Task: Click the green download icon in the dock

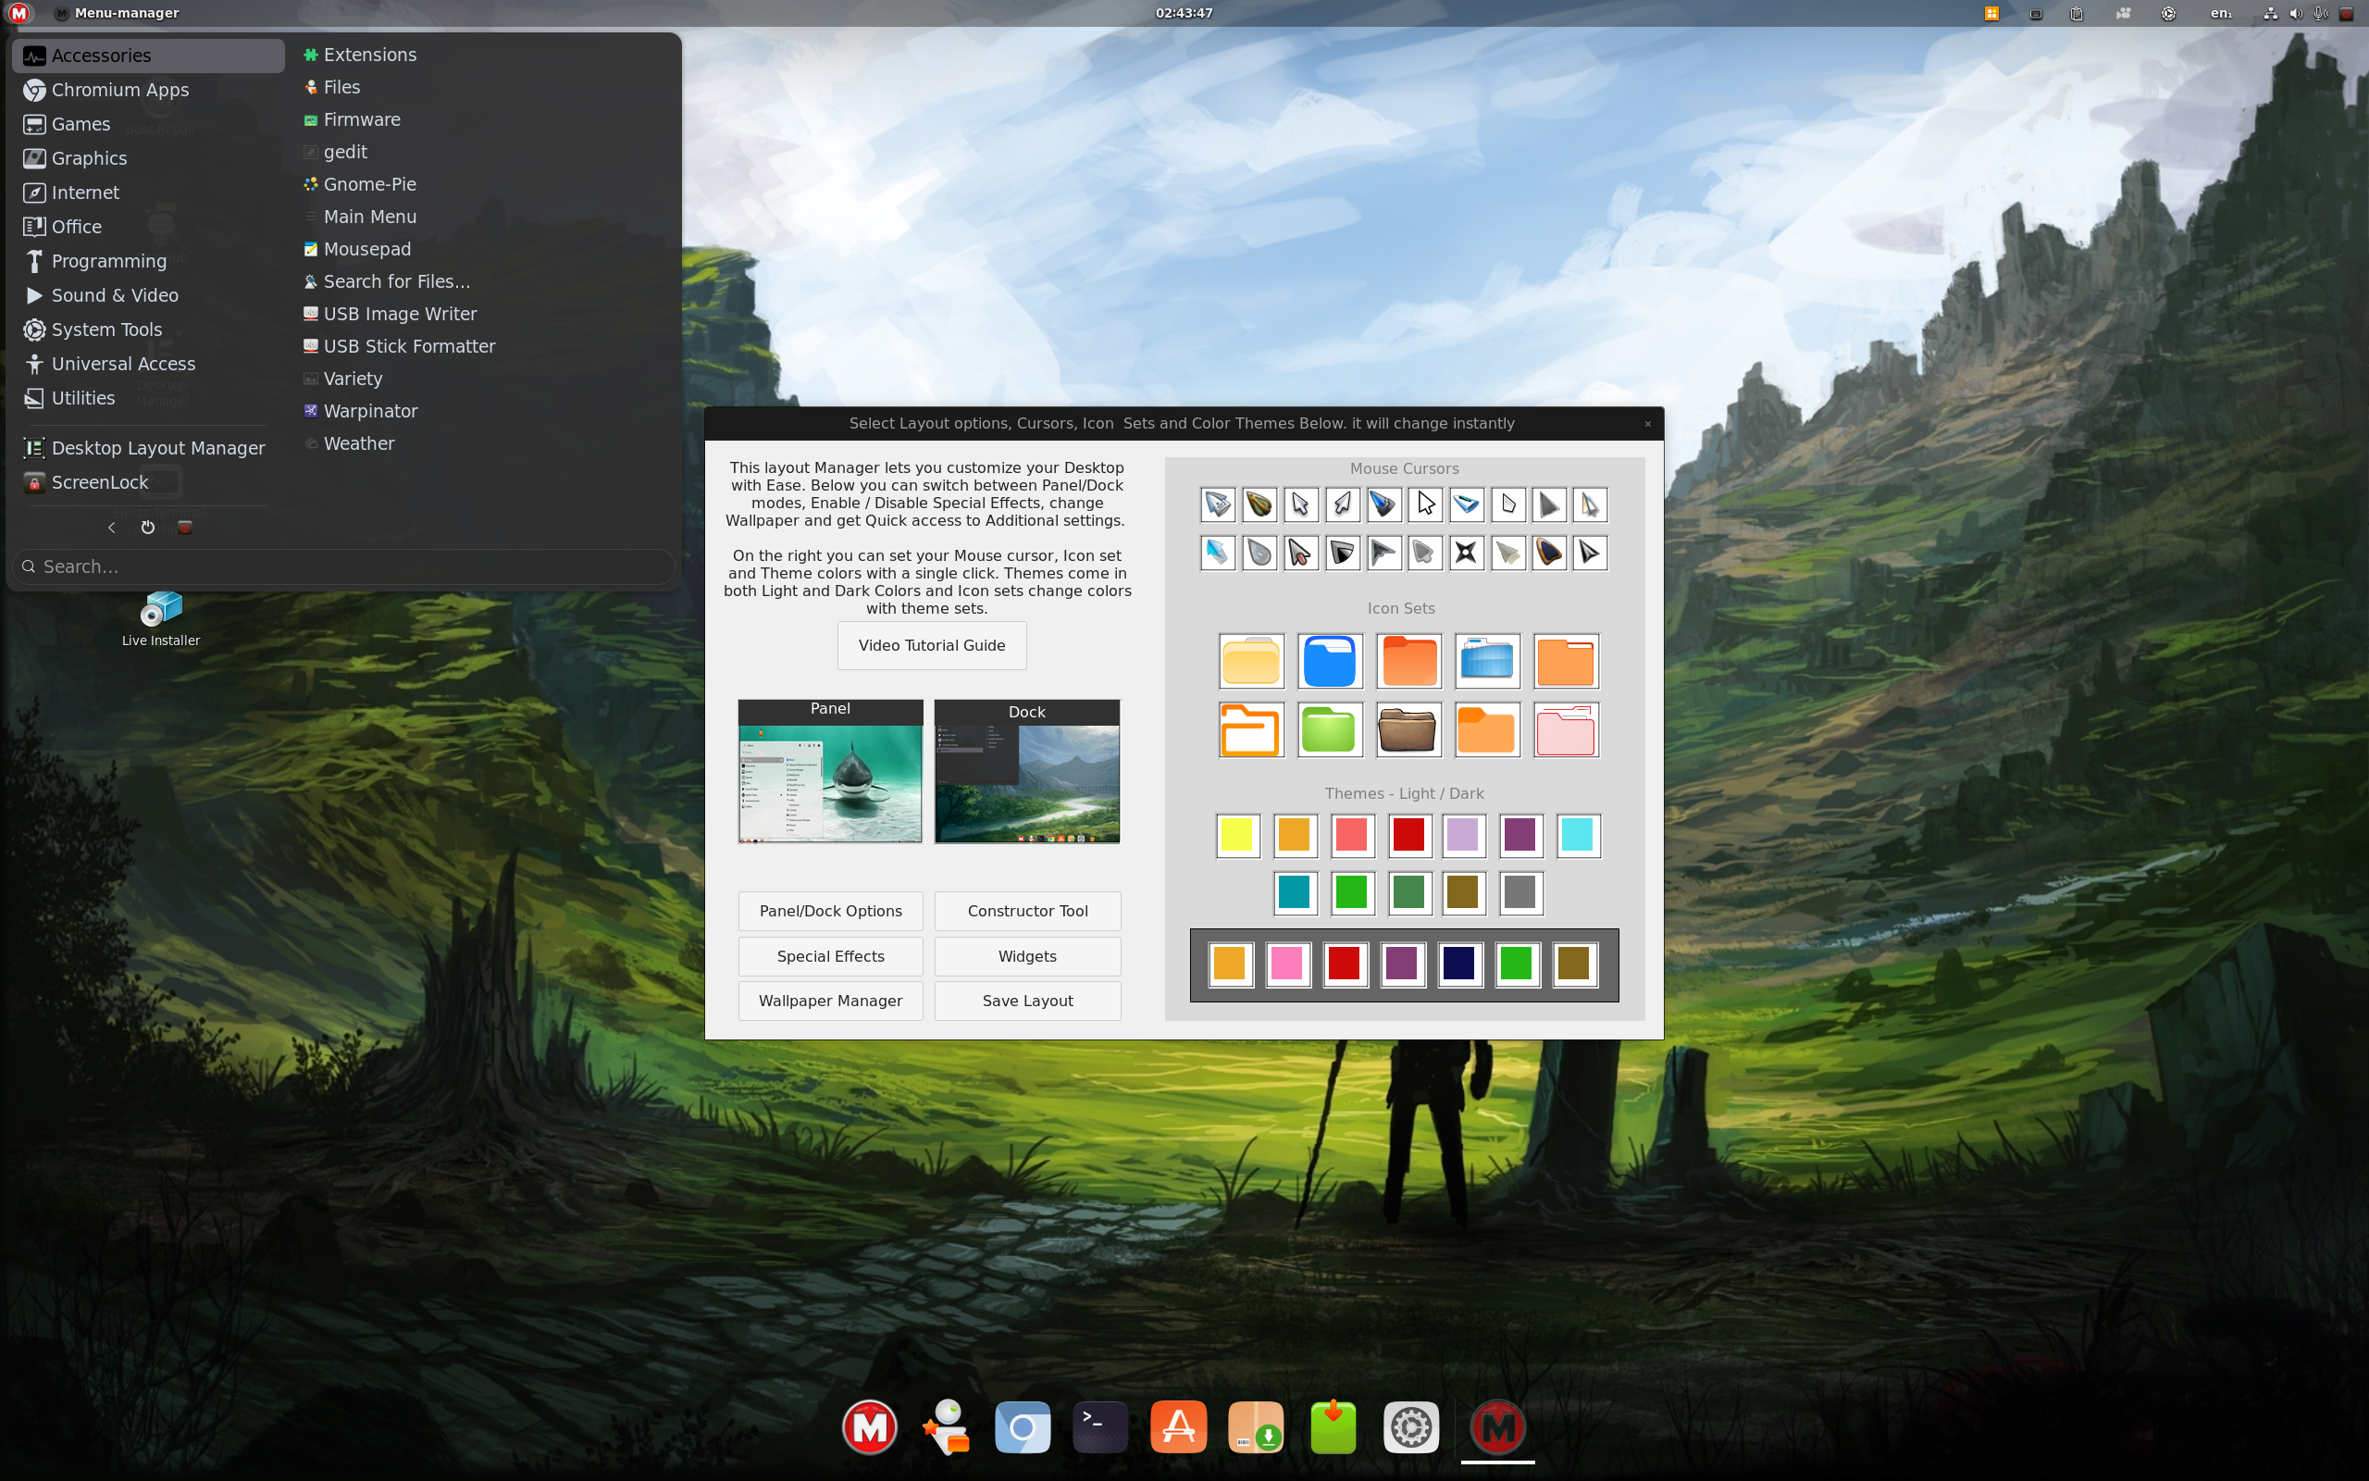Action: point(1333,1427)
